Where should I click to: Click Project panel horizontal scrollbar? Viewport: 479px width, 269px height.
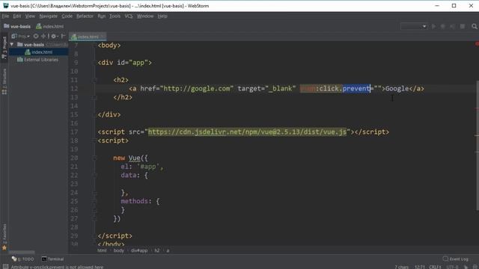(22, 253)
